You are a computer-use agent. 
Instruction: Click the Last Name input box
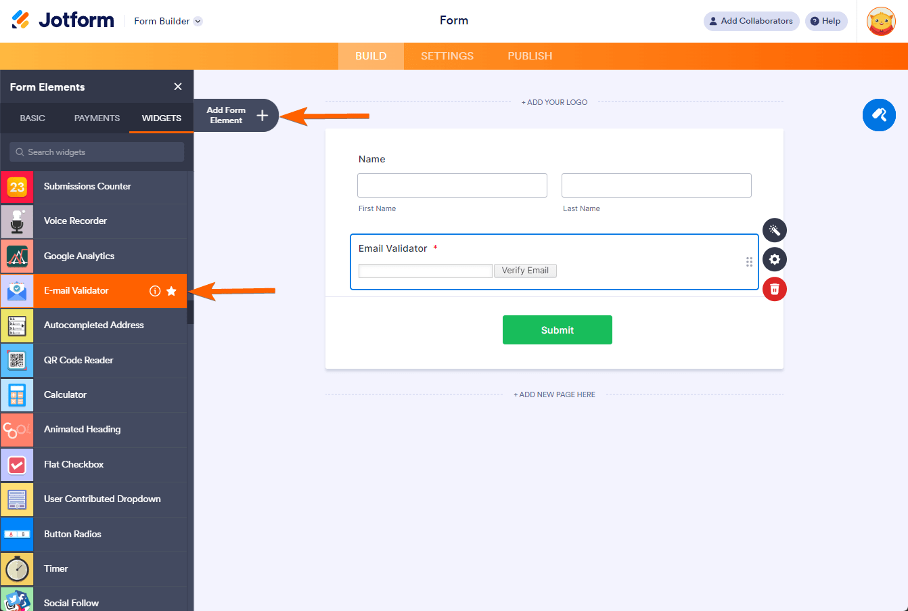pyautogui.click(x=656, y=185)
